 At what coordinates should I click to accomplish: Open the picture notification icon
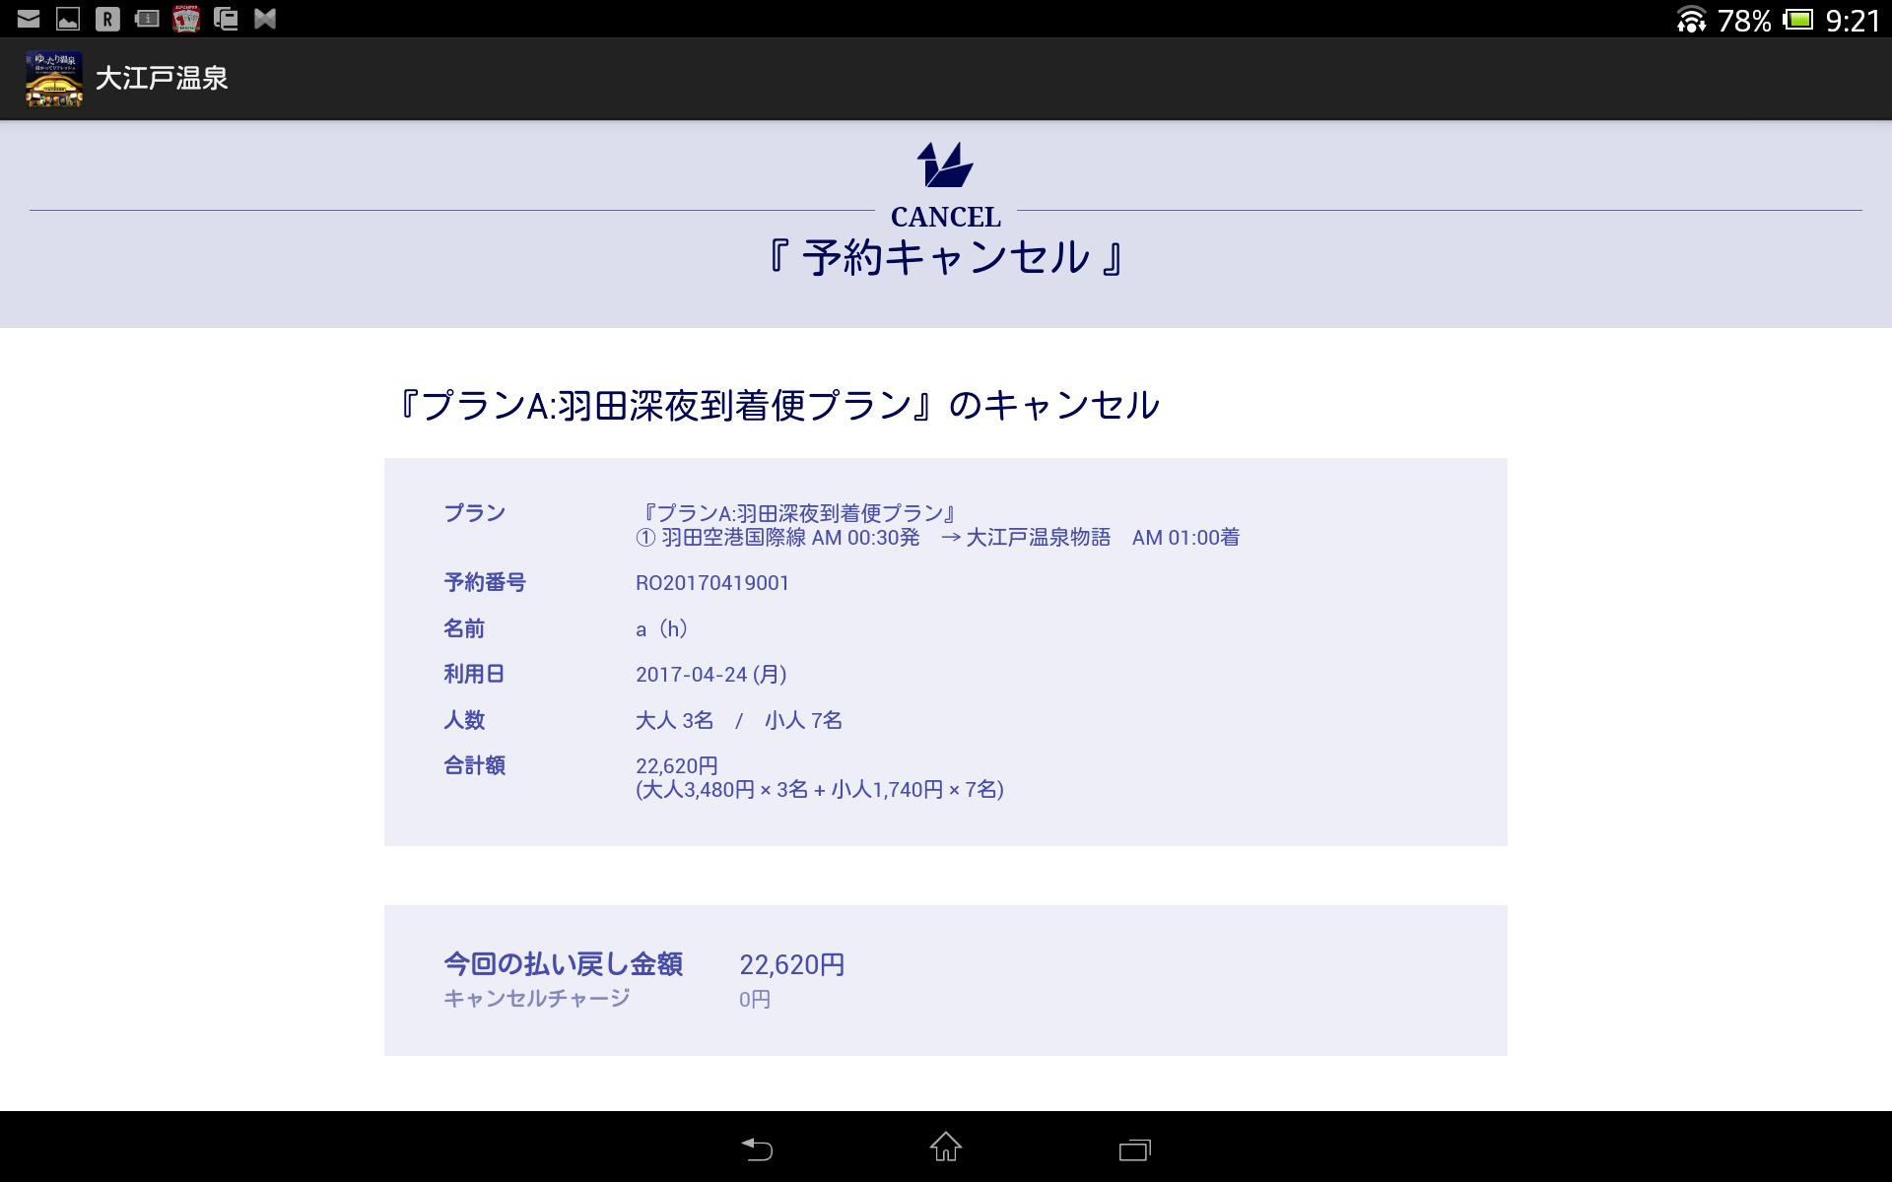(68, 18)
